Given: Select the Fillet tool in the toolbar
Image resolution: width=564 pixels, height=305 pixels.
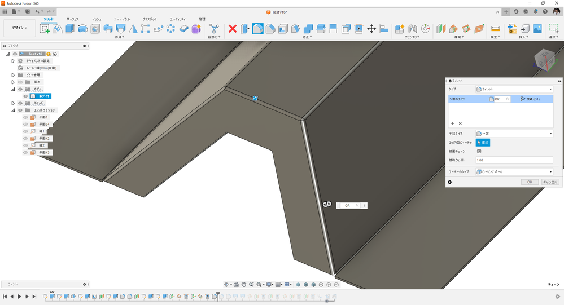Looking at the screenshot, I should (x=257, y=29).
